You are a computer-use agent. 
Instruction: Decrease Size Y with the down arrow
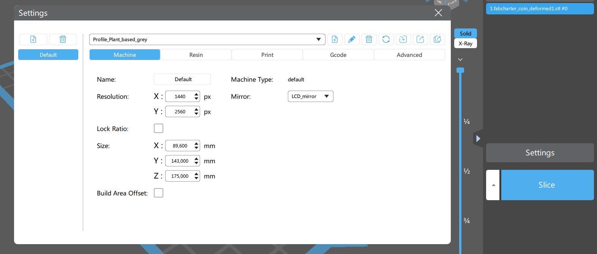[196, 163]
